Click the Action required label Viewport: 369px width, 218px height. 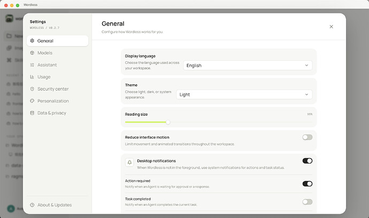pyautogui.click(x=137, y=181)
